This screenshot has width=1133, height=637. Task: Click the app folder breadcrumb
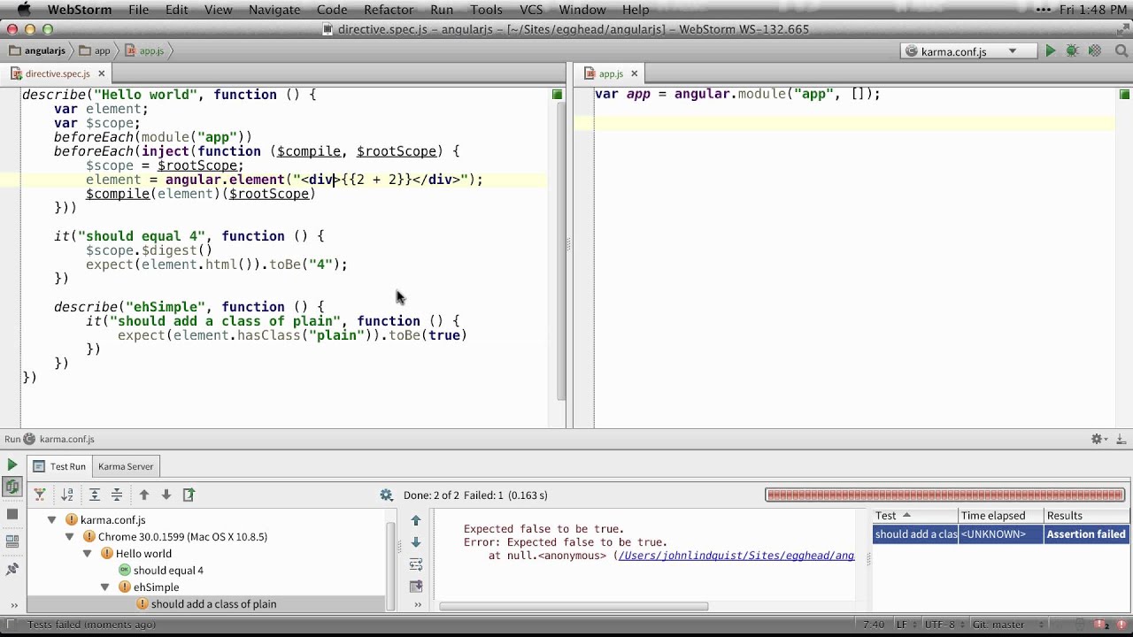(95, 50)
